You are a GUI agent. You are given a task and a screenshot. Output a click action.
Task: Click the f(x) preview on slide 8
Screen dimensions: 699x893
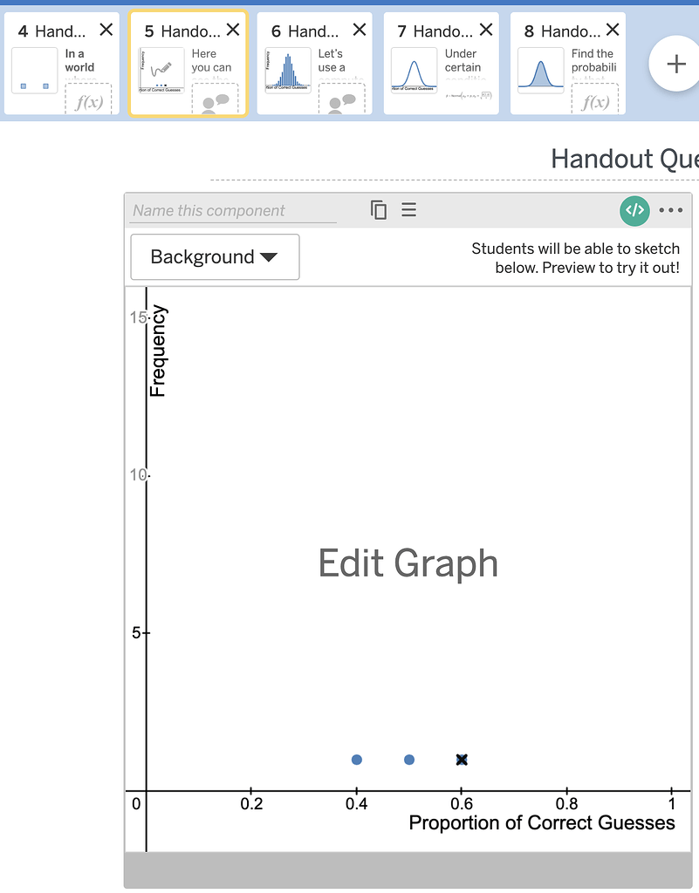point(595,99)
